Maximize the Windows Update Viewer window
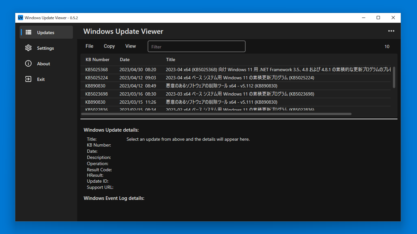Screen dimensions: 417x234 (378, 18)
